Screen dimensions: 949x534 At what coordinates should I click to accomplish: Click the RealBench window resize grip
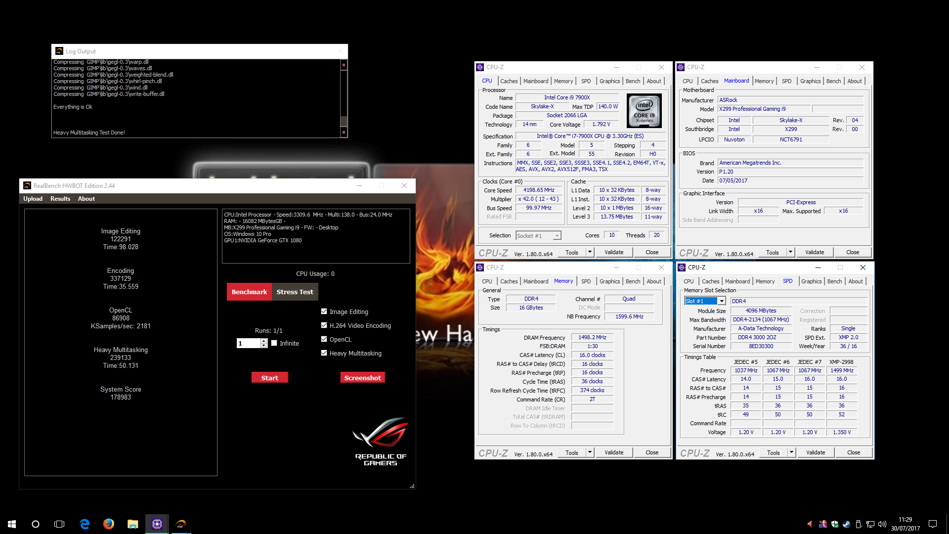[x=412, y=486]
